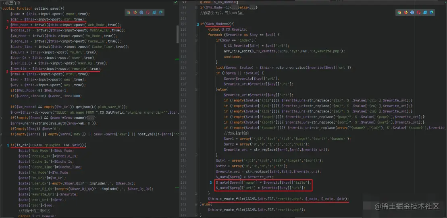Click the if($Cache_Time==0) $Cache_Time=1800 line

[46, 96]
